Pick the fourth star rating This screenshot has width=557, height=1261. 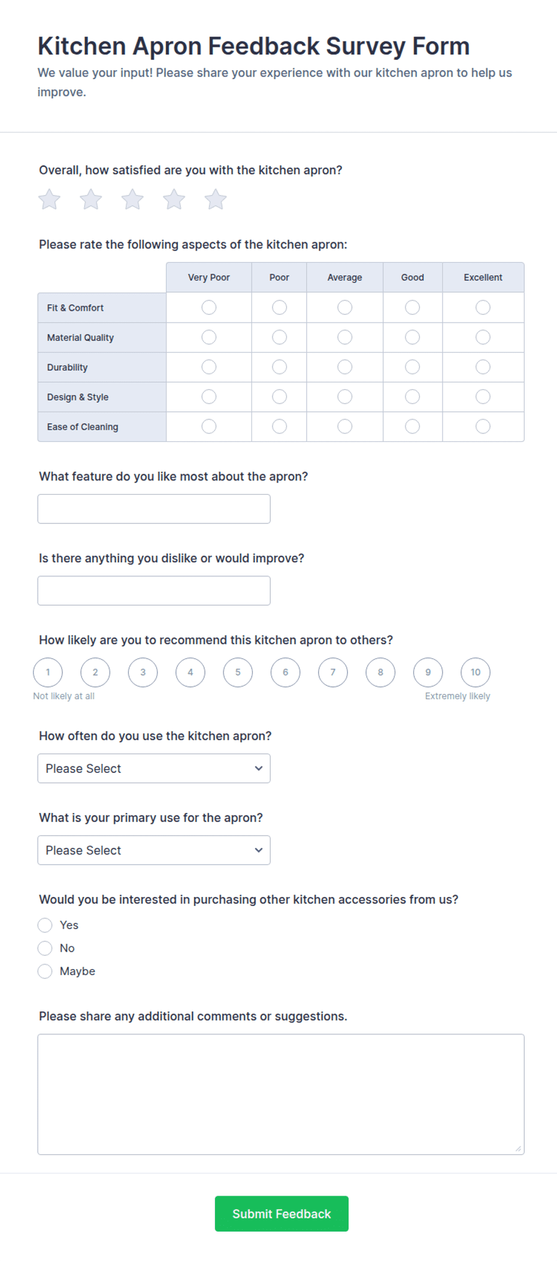point(174,199)
